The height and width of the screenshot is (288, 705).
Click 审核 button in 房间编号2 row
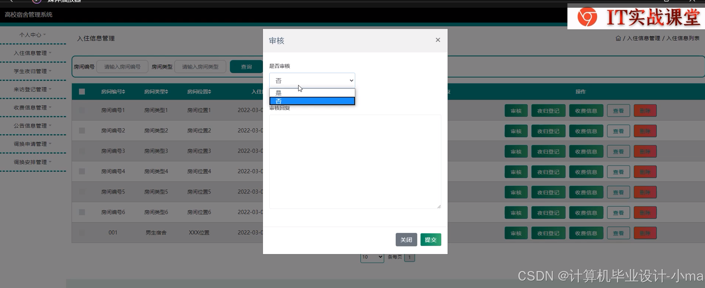(x=516, y=131)
